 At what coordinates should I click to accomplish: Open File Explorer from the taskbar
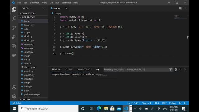[106, 109]
